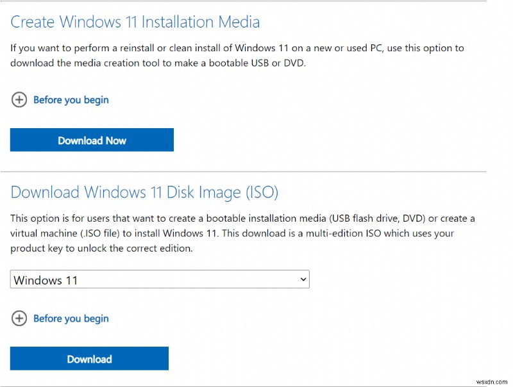The width and height of the screenshot is (513, 387).
Task: Expand Before you begin under Disk Image section
Action: (x=71, y=318)
